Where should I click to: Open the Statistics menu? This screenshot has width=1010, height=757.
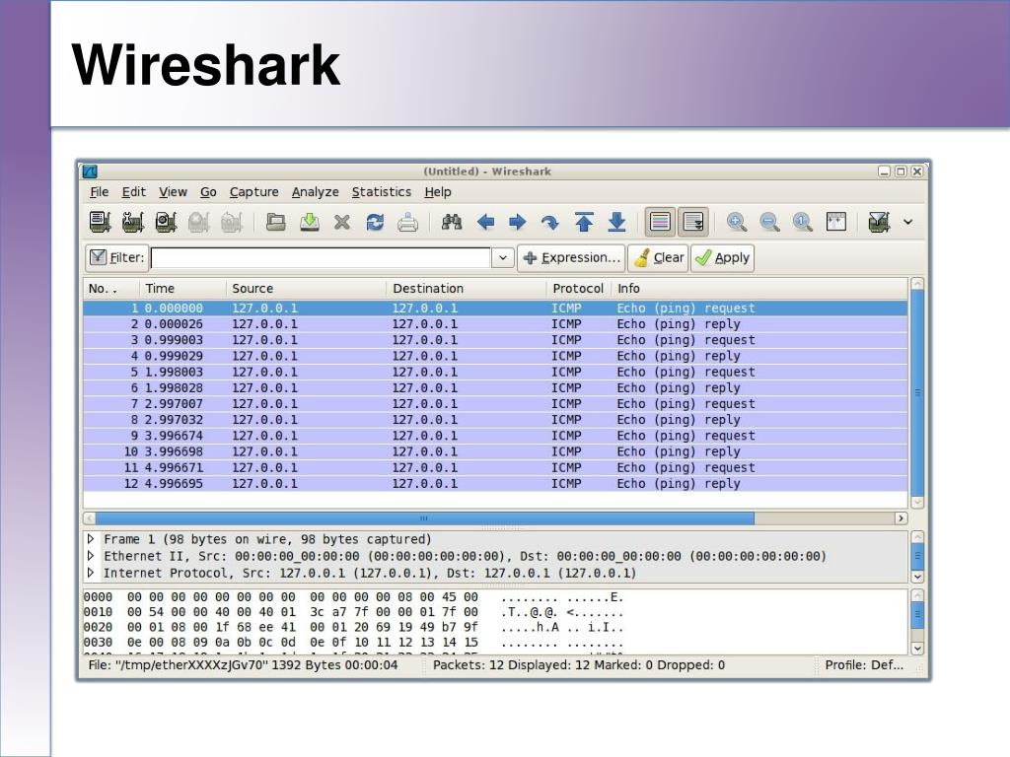coord(382,192)
